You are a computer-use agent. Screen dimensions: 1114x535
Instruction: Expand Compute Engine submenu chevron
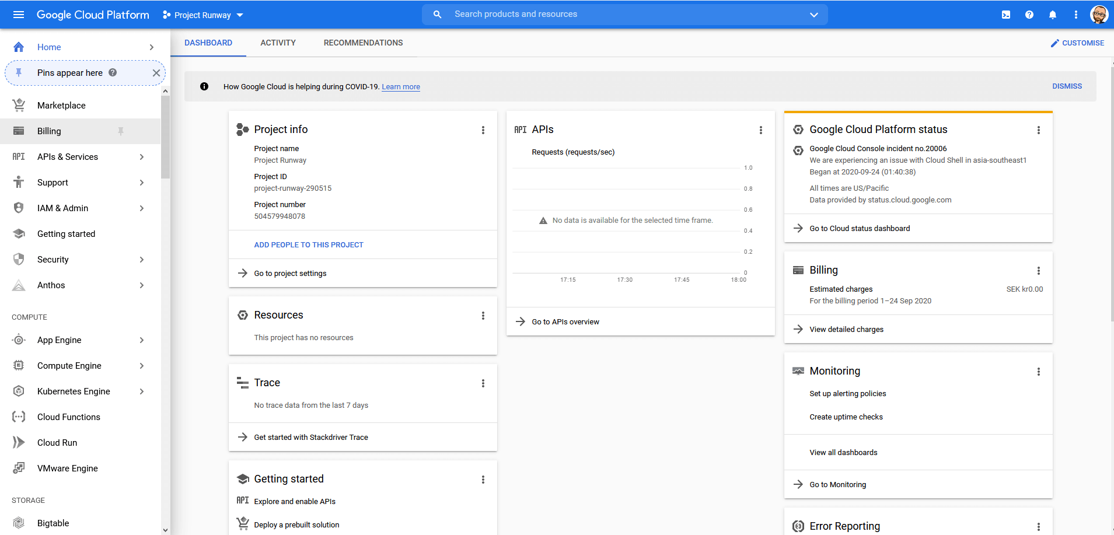[142, 366]
